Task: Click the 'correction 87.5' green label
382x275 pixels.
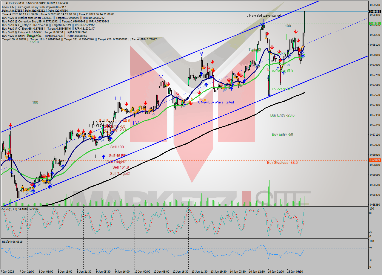Action: (x=282, y=89)
